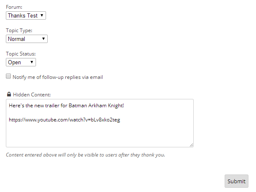The height and width of the screenshot is (192, 256).
Task: Click the arrow on the Normal selector
Action: click(x=44, y=38)
